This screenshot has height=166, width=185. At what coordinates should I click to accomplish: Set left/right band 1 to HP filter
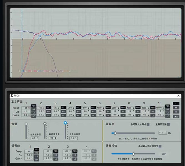tap(34, 116)
